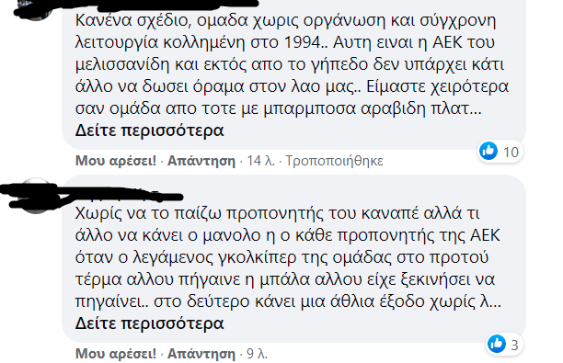Click the thumbs-up reaction icon beside 10

tap(488, 151)
